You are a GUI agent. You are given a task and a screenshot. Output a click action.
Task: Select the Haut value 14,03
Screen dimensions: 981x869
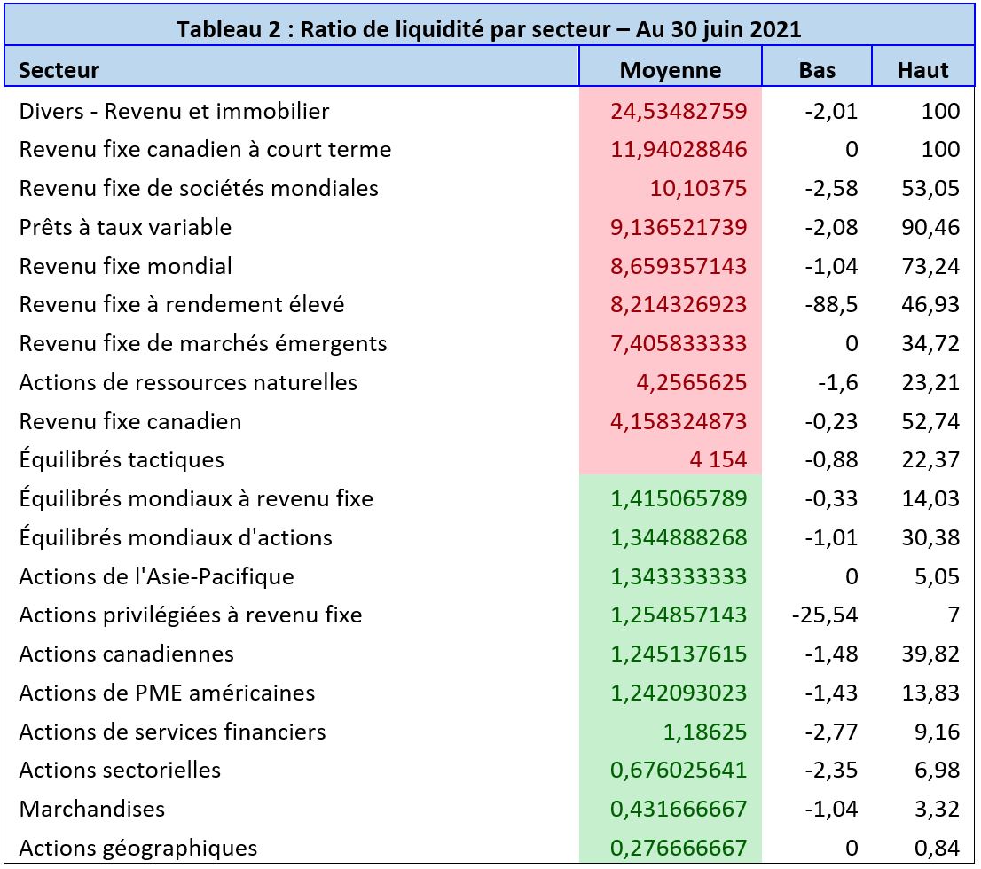coord(930,498)
